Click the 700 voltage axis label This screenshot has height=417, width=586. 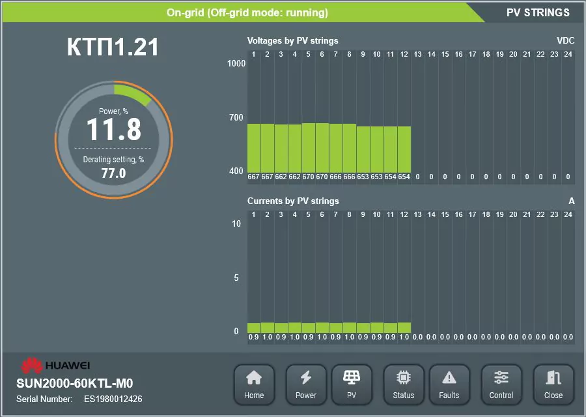(236, 118)
